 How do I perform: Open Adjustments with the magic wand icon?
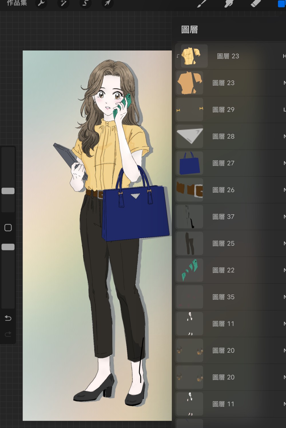tap(63, 3)
